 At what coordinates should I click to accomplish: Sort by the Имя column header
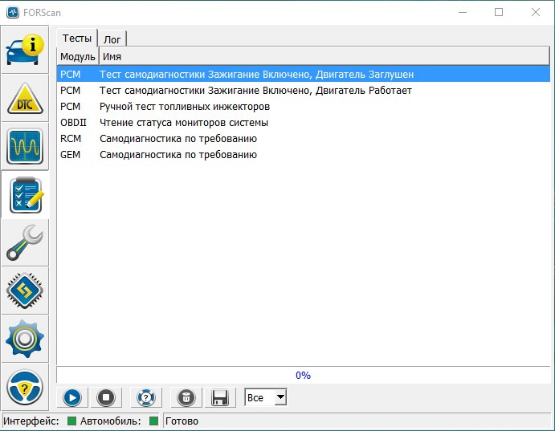coord(324,56)
